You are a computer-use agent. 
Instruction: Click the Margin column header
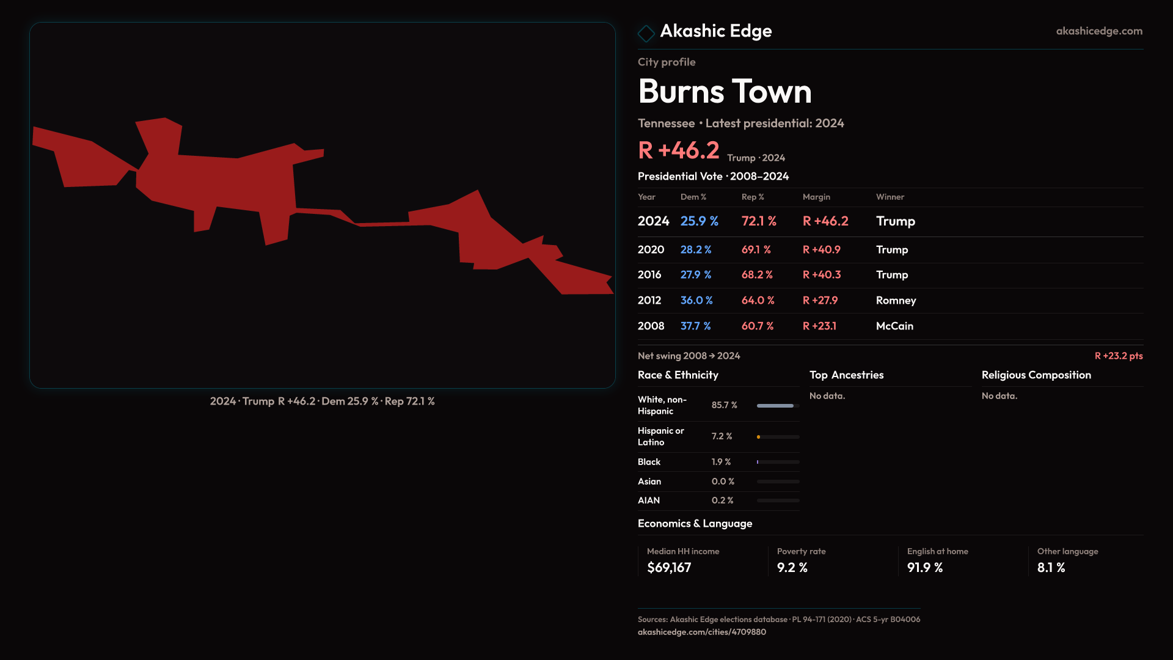816,197
